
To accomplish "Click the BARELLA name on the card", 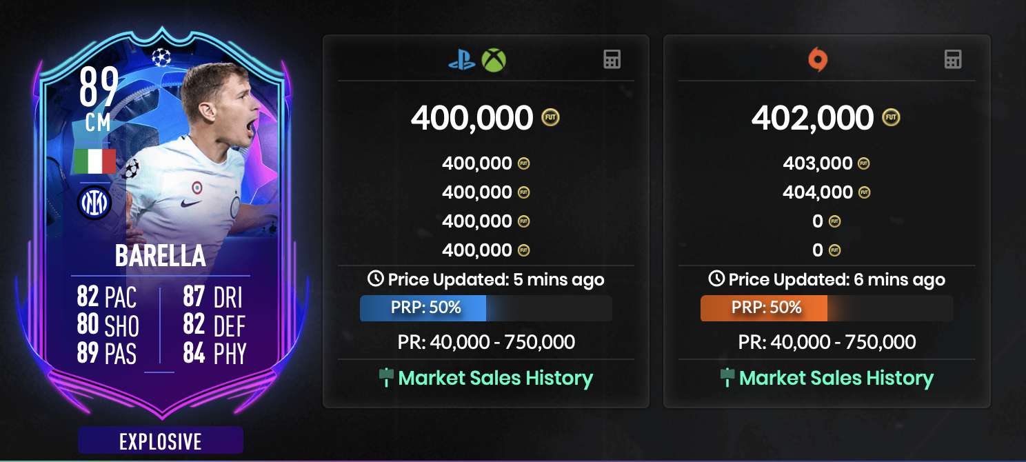I will pos(161,255).
